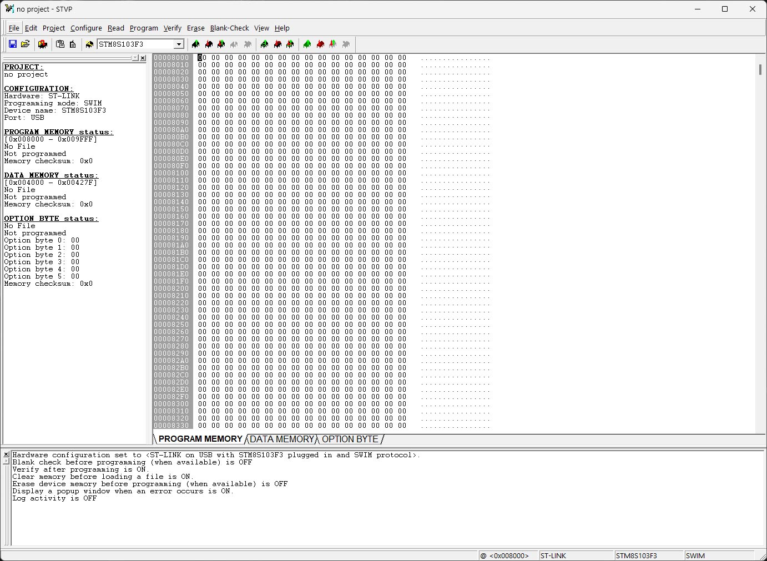The height and width of the screenshot is (561, 767).
Task: Click the greyed Erase all tabs icon
Action: (346, 44)
